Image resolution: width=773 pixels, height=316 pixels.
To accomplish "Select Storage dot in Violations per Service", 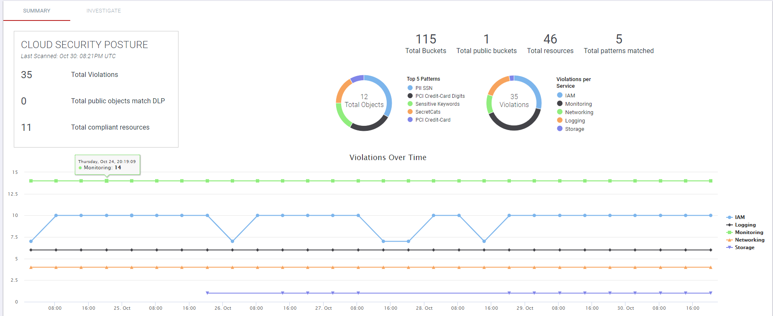I will pos(560,129).
